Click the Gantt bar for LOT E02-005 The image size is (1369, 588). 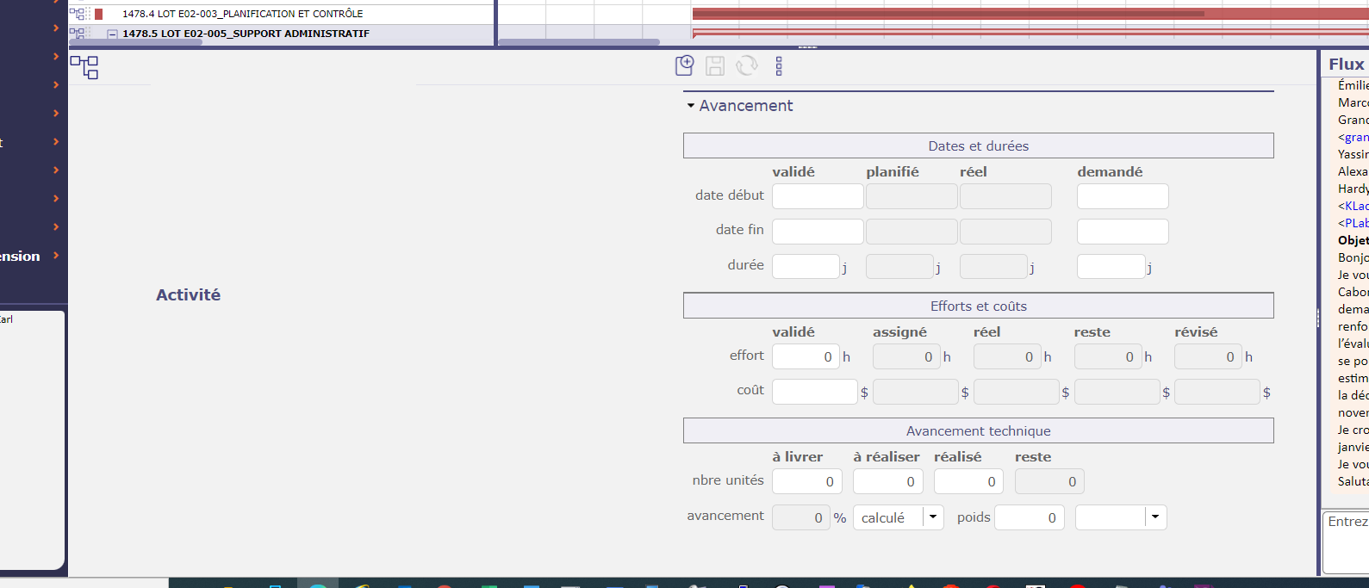tap(1030, 34)
